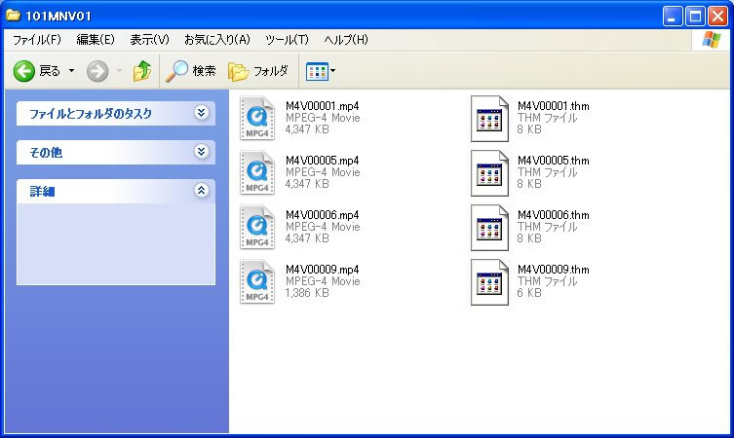Expand the ファイルとフォルダのタスク panel
The image size is (734, 438).
[x=201, y=113]
